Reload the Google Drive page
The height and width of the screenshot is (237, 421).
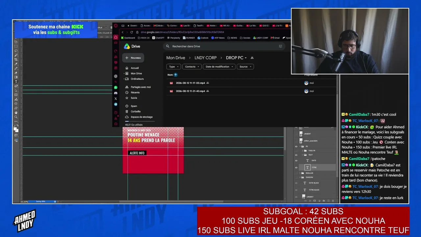[132, 32]
